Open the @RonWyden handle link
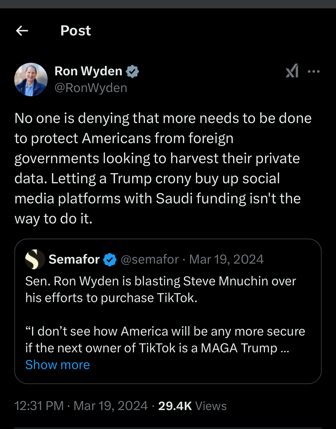 pyautogui.click(x=91, y=88)
